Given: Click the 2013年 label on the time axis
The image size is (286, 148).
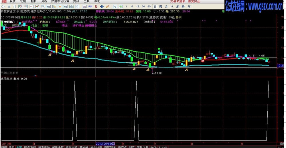Looking at the screenshot, I should [x=6, y=144].
